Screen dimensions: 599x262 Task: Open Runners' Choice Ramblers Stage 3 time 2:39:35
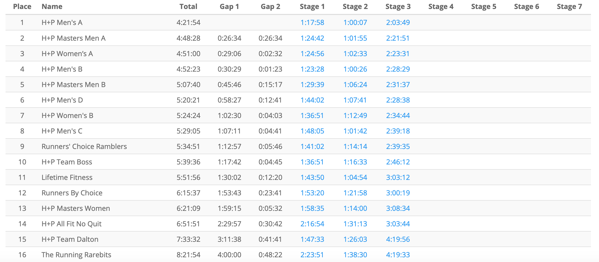pos(398,146)
